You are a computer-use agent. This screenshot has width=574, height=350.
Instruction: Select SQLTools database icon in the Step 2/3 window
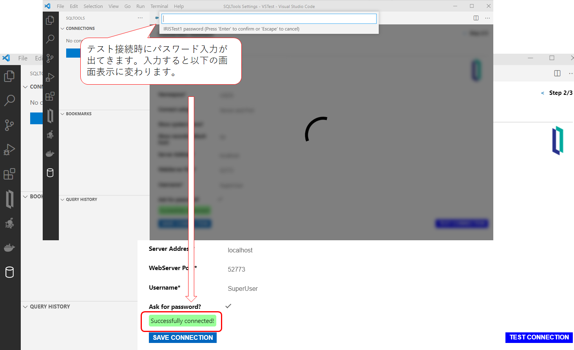click(x=9, y=272)
